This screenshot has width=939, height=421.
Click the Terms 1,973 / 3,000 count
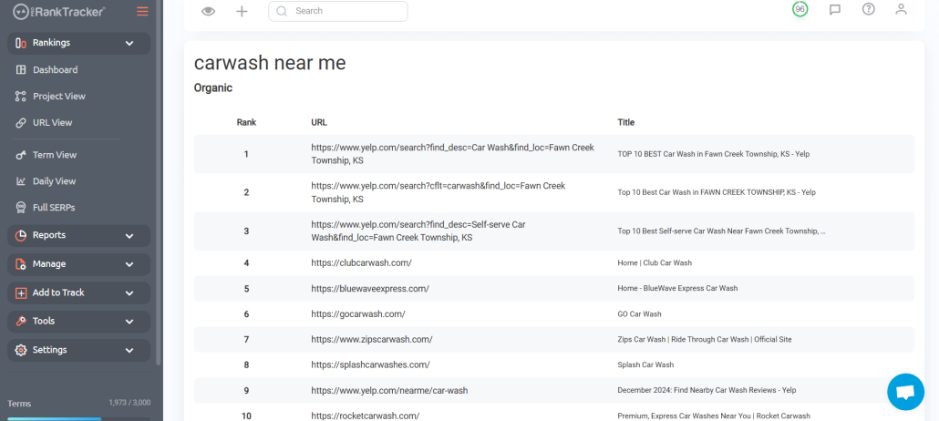[129, 403]
